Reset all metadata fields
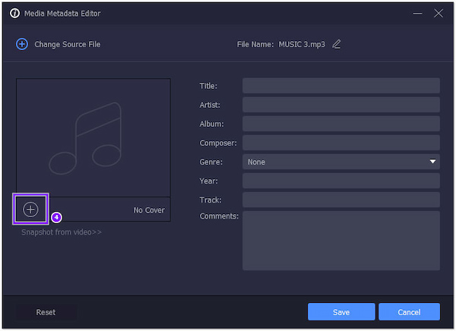Image resolution: width=456 pixels, height=331 pixels. [46, 312]
